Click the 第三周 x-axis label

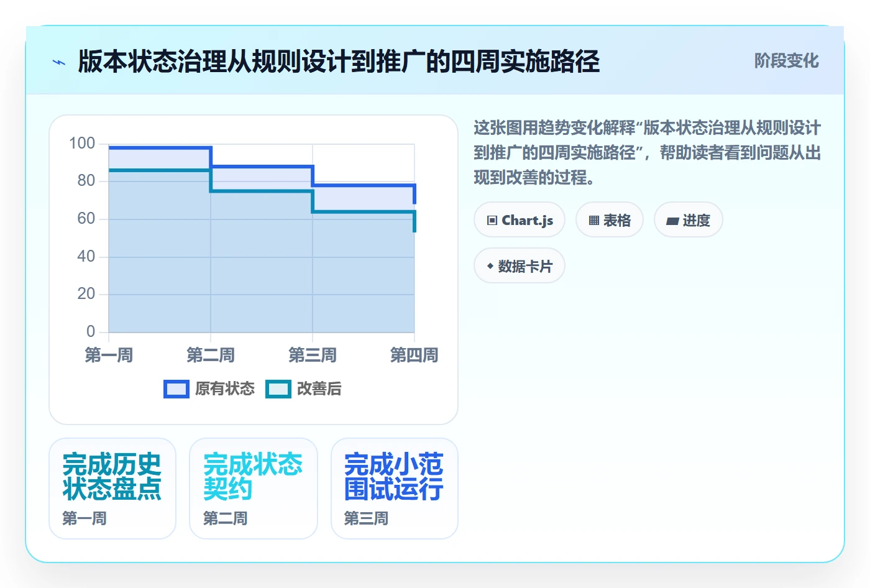click(313, 356)
